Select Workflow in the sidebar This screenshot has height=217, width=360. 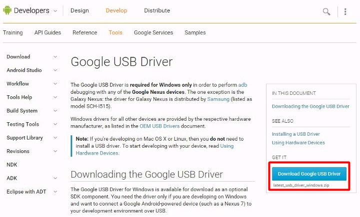17,84
